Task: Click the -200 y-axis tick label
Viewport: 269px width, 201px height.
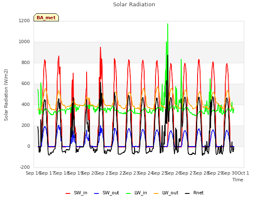Action: [25, 167]
